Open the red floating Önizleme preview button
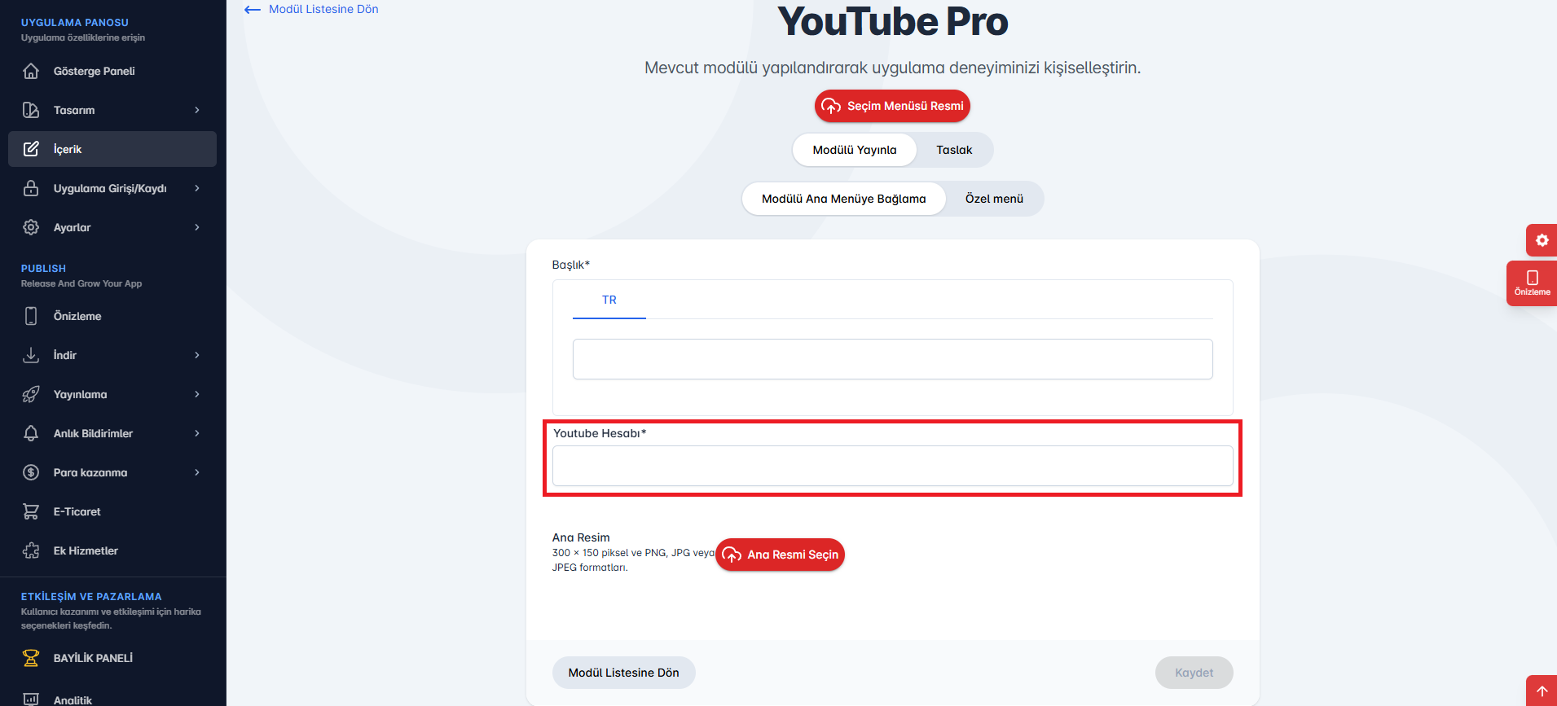Image resolution: width=1557 pixels, height=706 pixels. click(x=1532, y=283)
